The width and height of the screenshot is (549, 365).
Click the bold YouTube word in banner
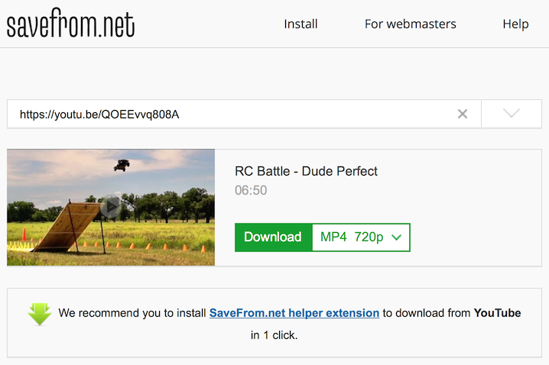[497, 313]
